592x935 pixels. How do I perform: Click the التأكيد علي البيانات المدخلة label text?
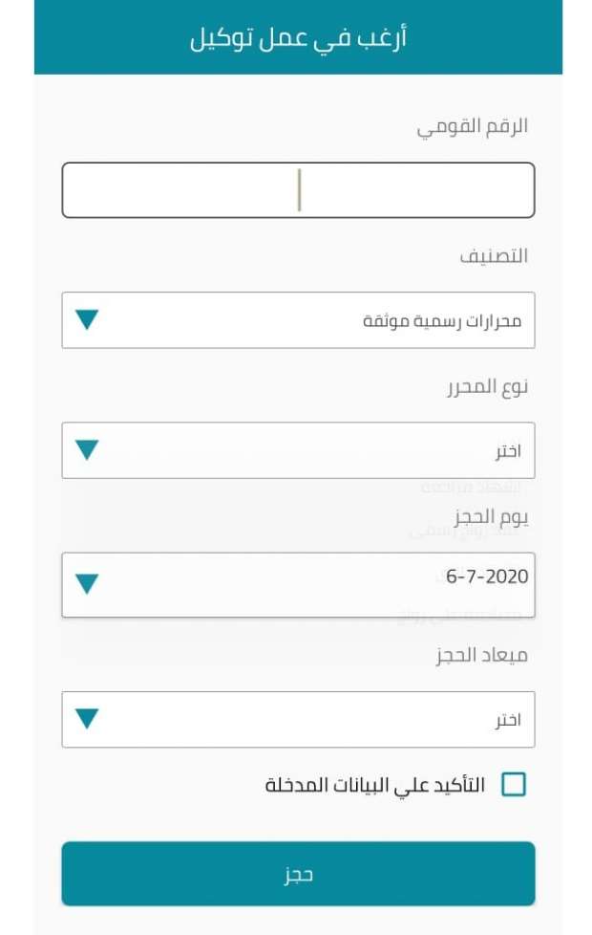(375, 785)
